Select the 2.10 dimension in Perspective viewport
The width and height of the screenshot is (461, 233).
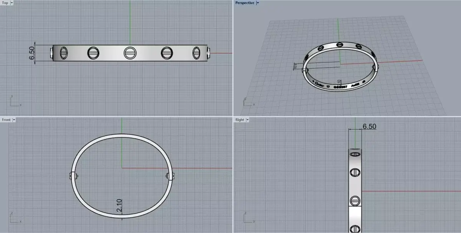[x=339, y=83]
